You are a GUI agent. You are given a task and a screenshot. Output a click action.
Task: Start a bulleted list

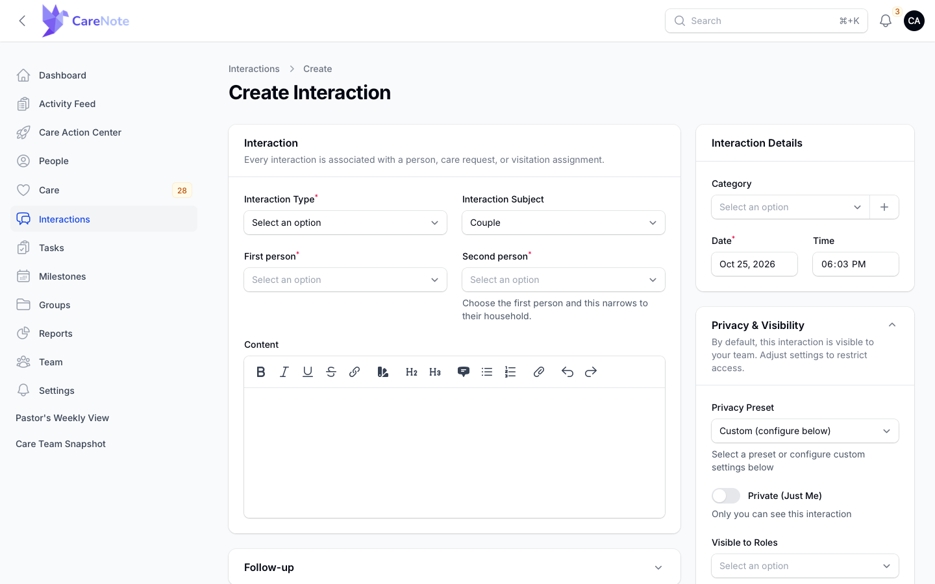pyautogui.click(x=487, y=372)
